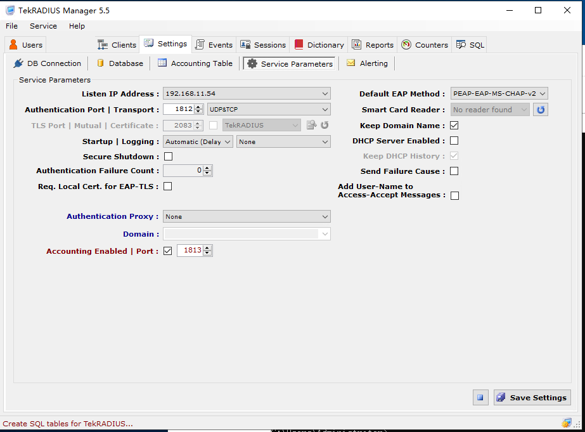This screenshot has width=585, height=432.
Task: Open DB Connection settings
Action: click(x=47, y=63)
